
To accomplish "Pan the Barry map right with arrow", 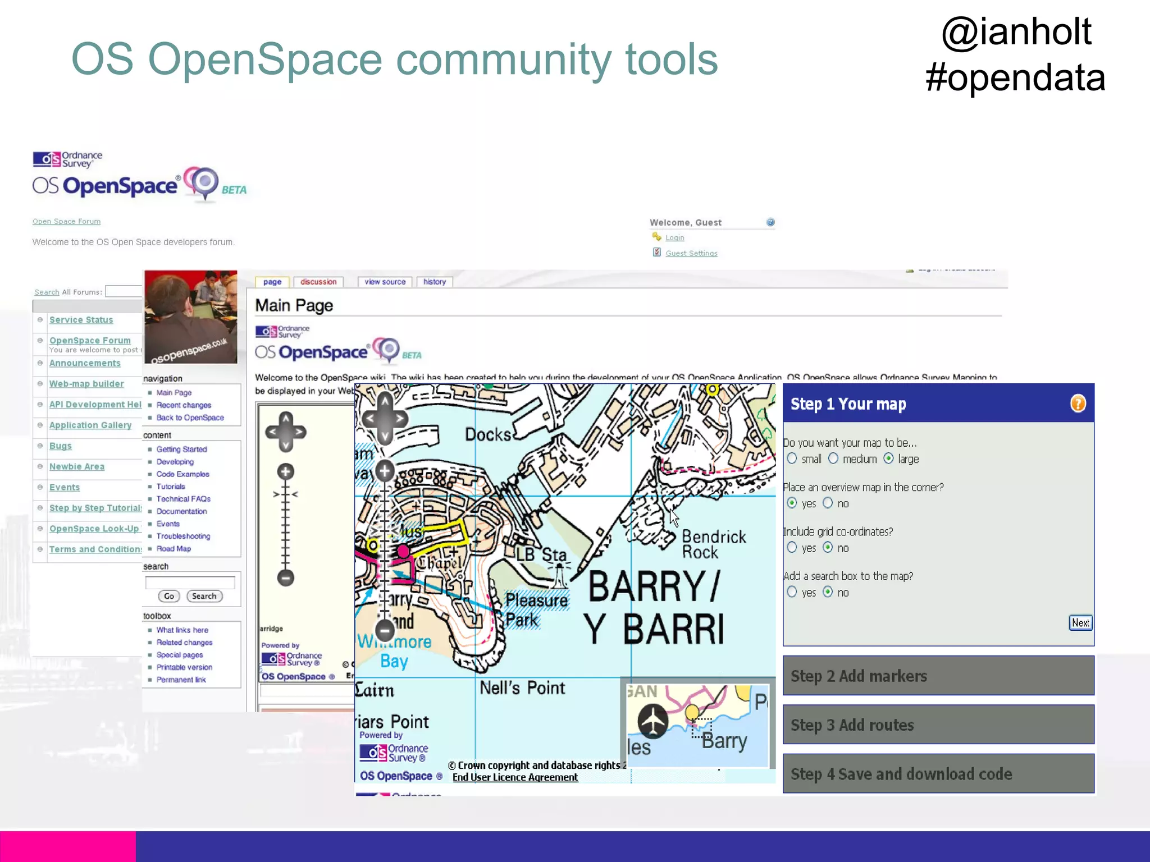I will [x=400, y=419].
